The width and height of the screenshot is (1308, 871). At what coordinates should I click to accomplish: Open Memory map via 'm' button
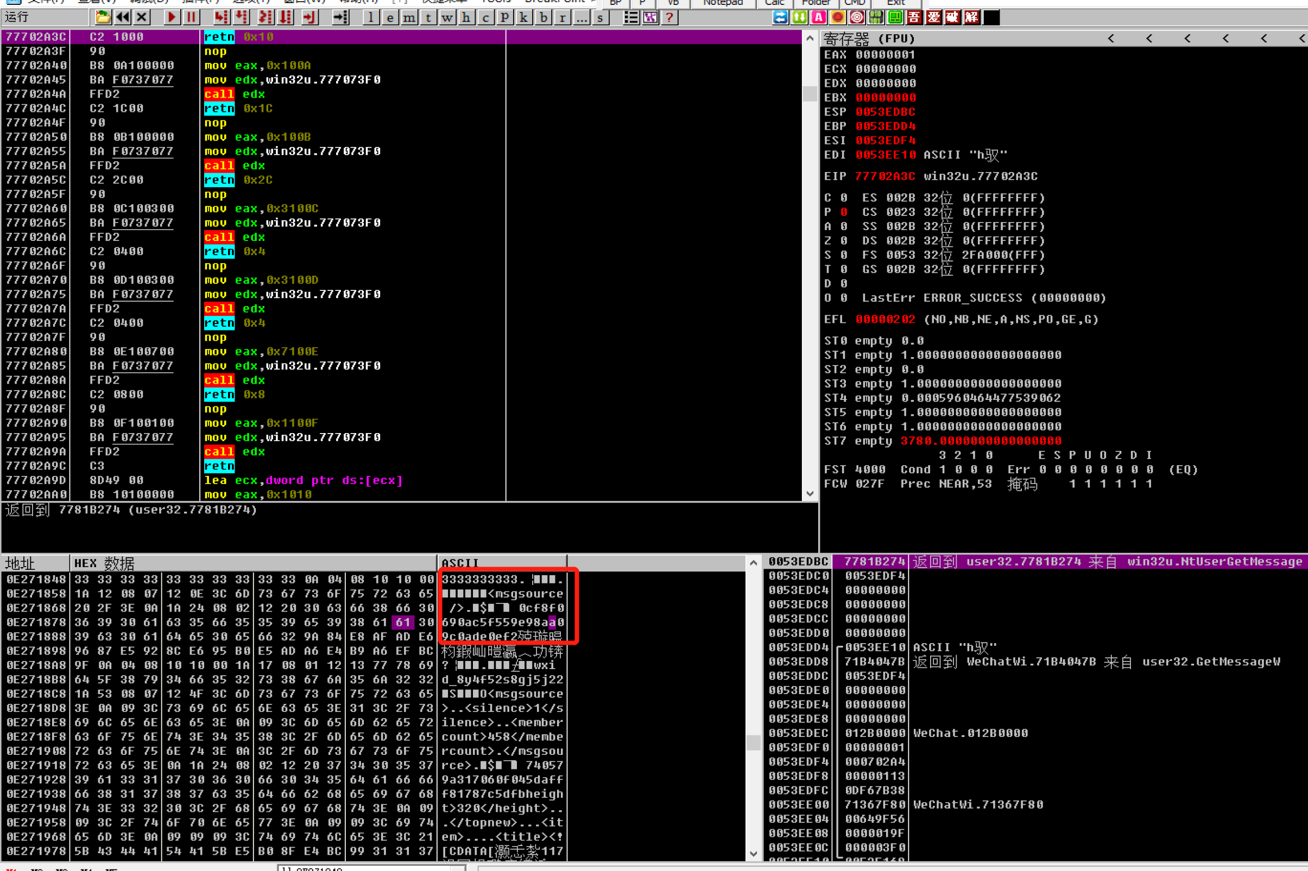point(409,17)
